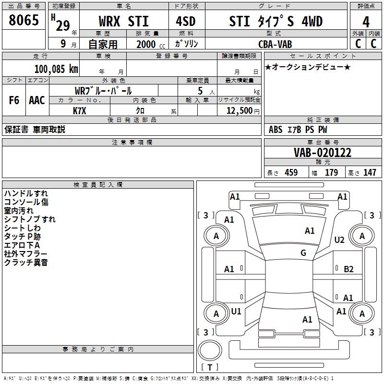Viewport: 384px width, 384px height.
Task: Click the upper-left wheel circle marked A
Action: tap(216, 236)
